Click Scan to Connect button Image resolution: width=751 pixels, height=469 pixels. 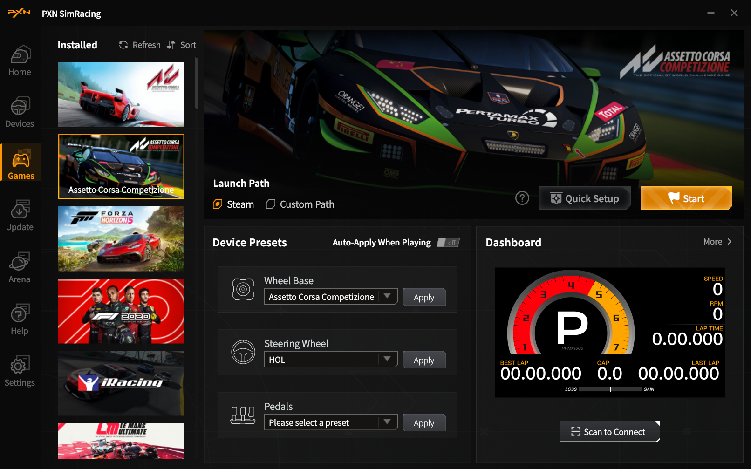609,432
